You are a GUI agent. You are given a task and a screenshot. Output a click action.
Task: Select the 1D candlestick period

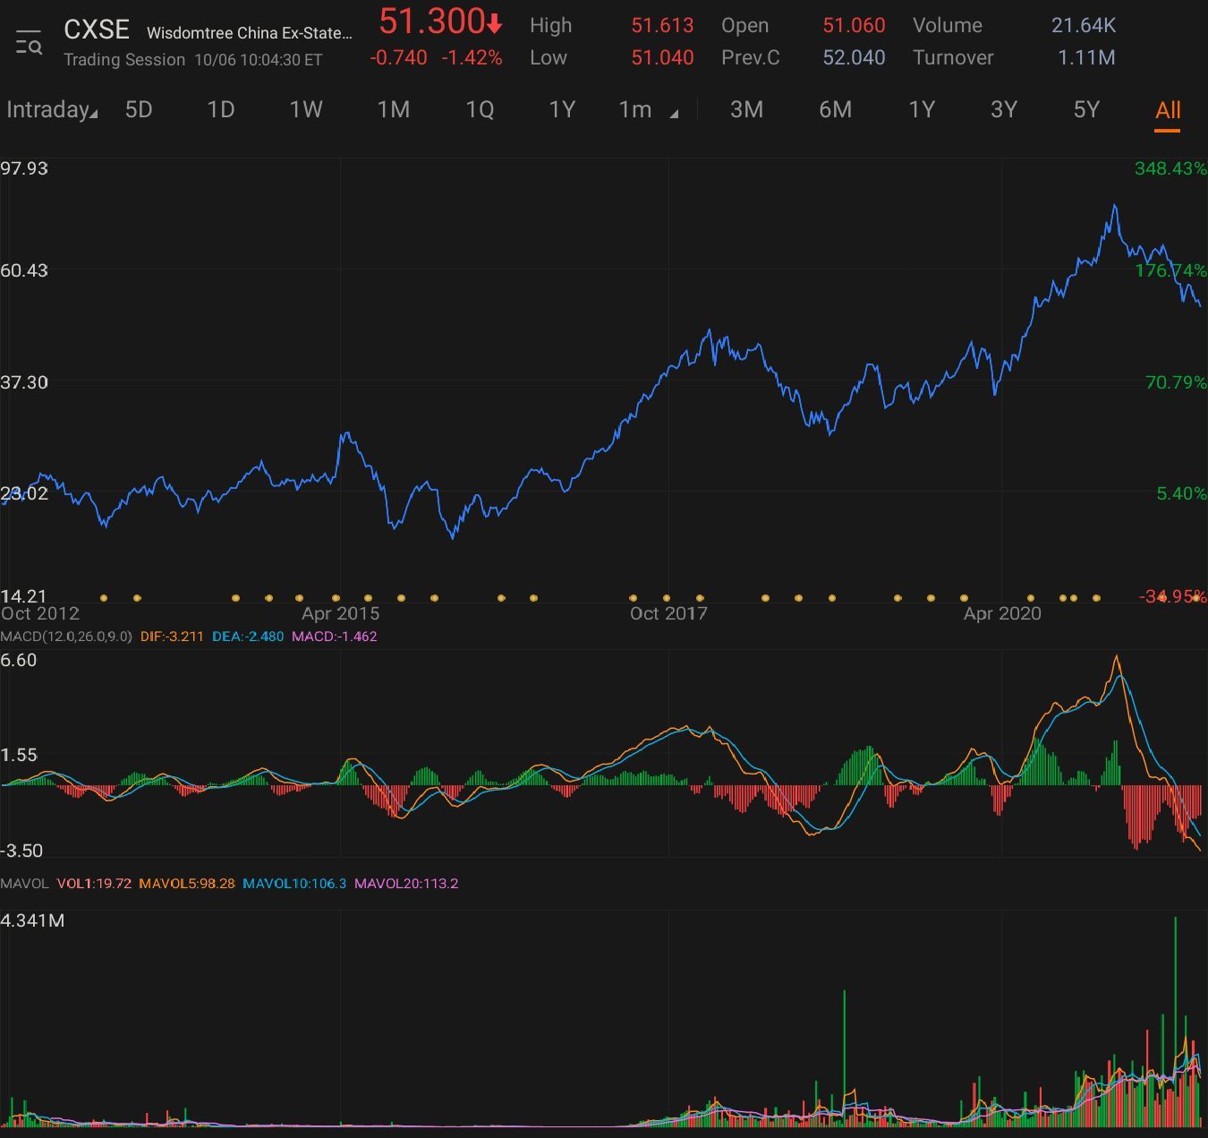tap(221, 110)
